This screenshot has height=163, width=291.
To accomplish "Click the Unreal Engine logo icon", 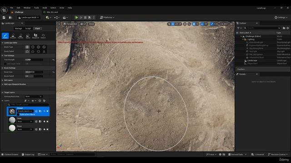I will (4, 10).
